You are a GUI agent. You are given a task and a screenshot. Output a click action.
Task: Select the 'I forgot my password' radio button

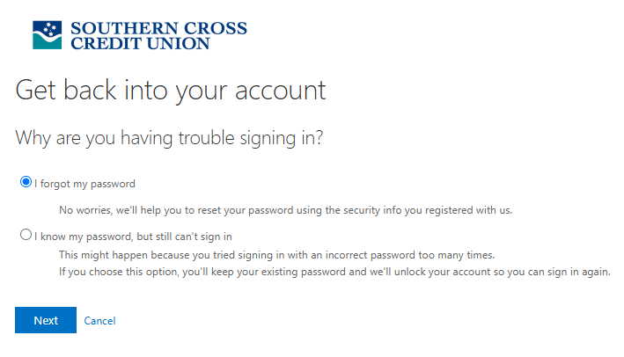26,182
